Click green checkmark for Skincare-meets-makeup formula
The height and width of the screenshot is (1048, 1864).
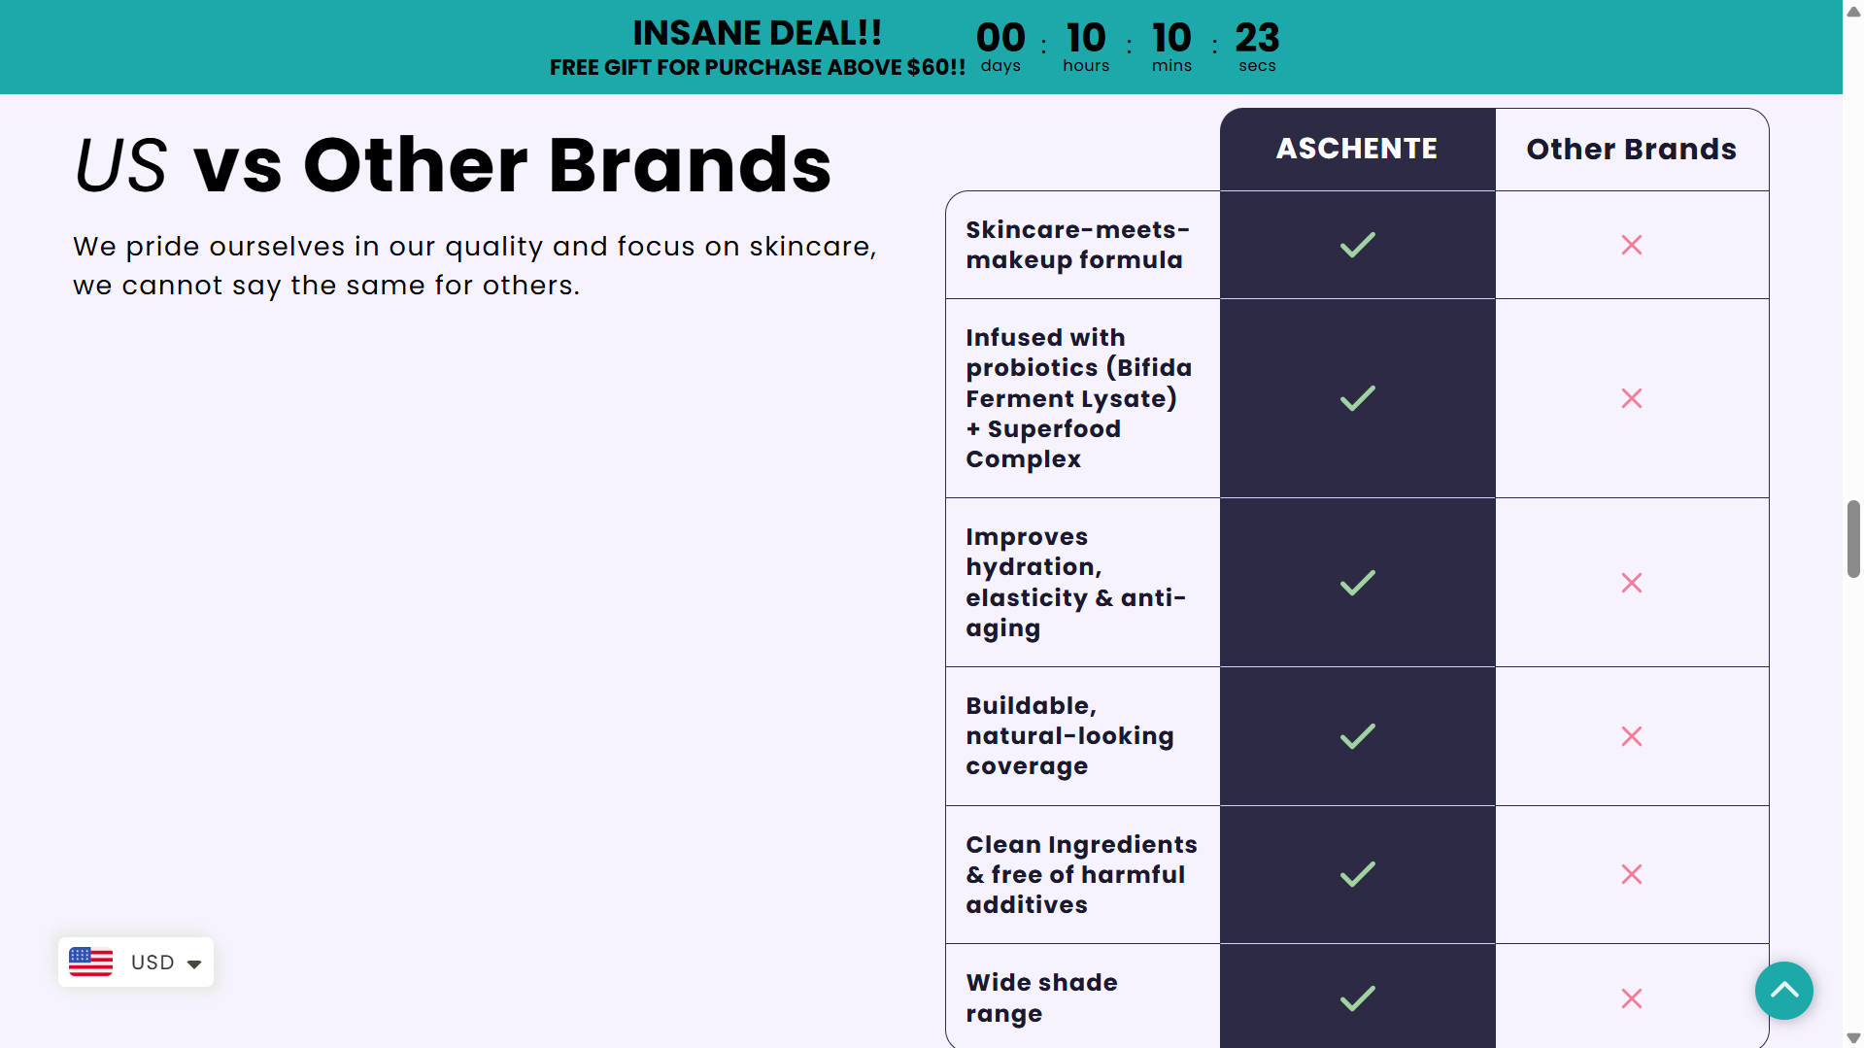[1357, 245]
